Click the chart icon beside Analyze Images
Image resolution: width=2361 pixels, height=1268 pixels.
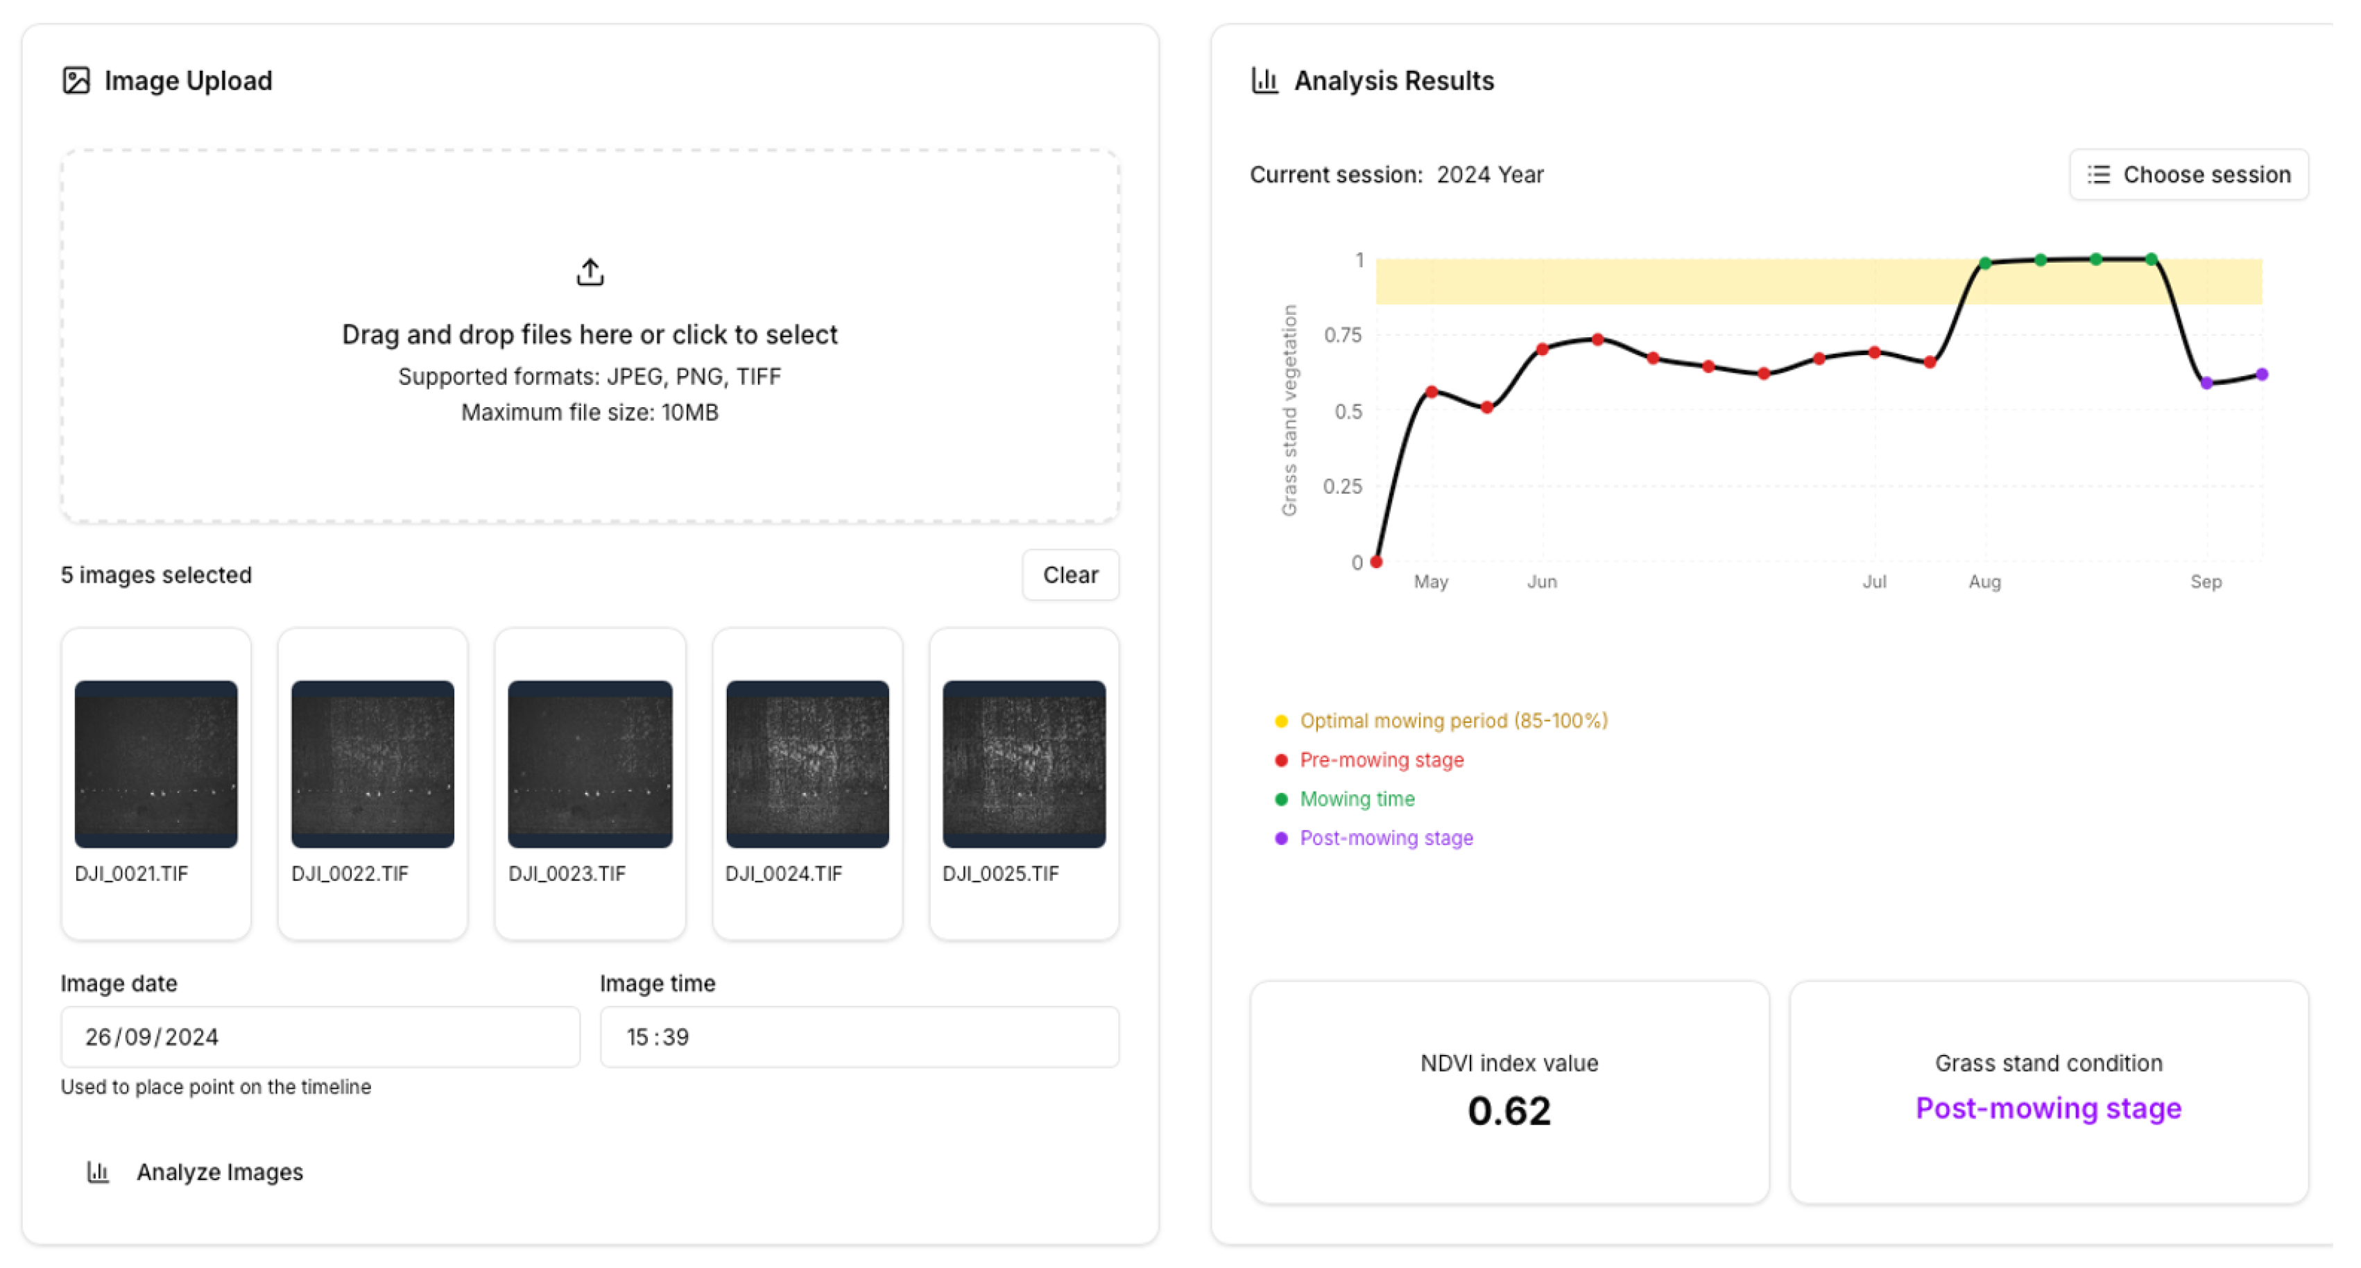click(98, 1172)
